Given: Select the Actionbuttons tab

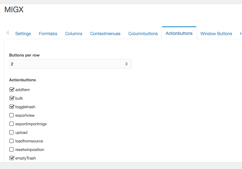Looking at the screenshot, I should tap(179, 33).
